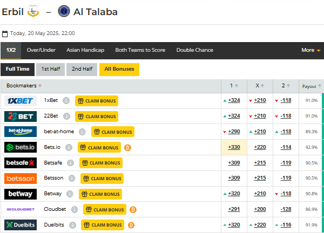Click the Duelbits logo
This screenshot has height=233, width=324.
pos(21,225)
